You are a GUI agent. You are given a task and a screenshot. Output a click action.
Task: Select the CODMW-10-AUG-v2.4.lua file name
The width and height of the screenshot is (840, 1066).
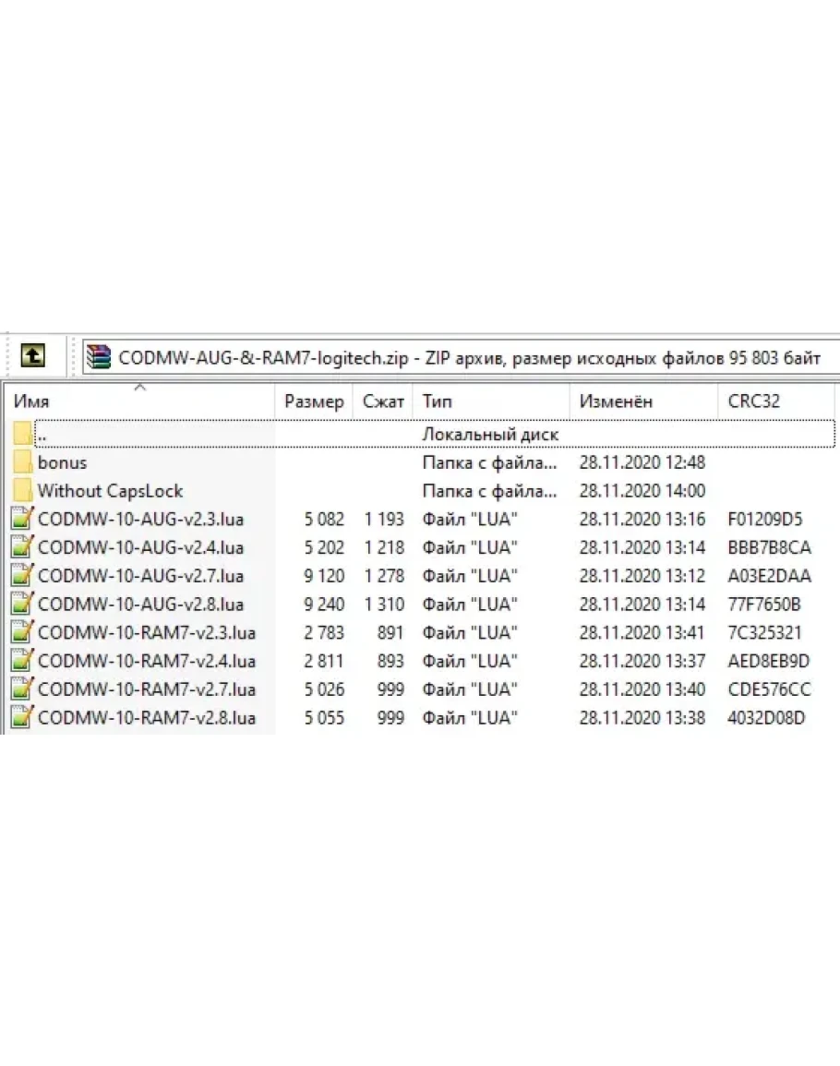[140, 547]
